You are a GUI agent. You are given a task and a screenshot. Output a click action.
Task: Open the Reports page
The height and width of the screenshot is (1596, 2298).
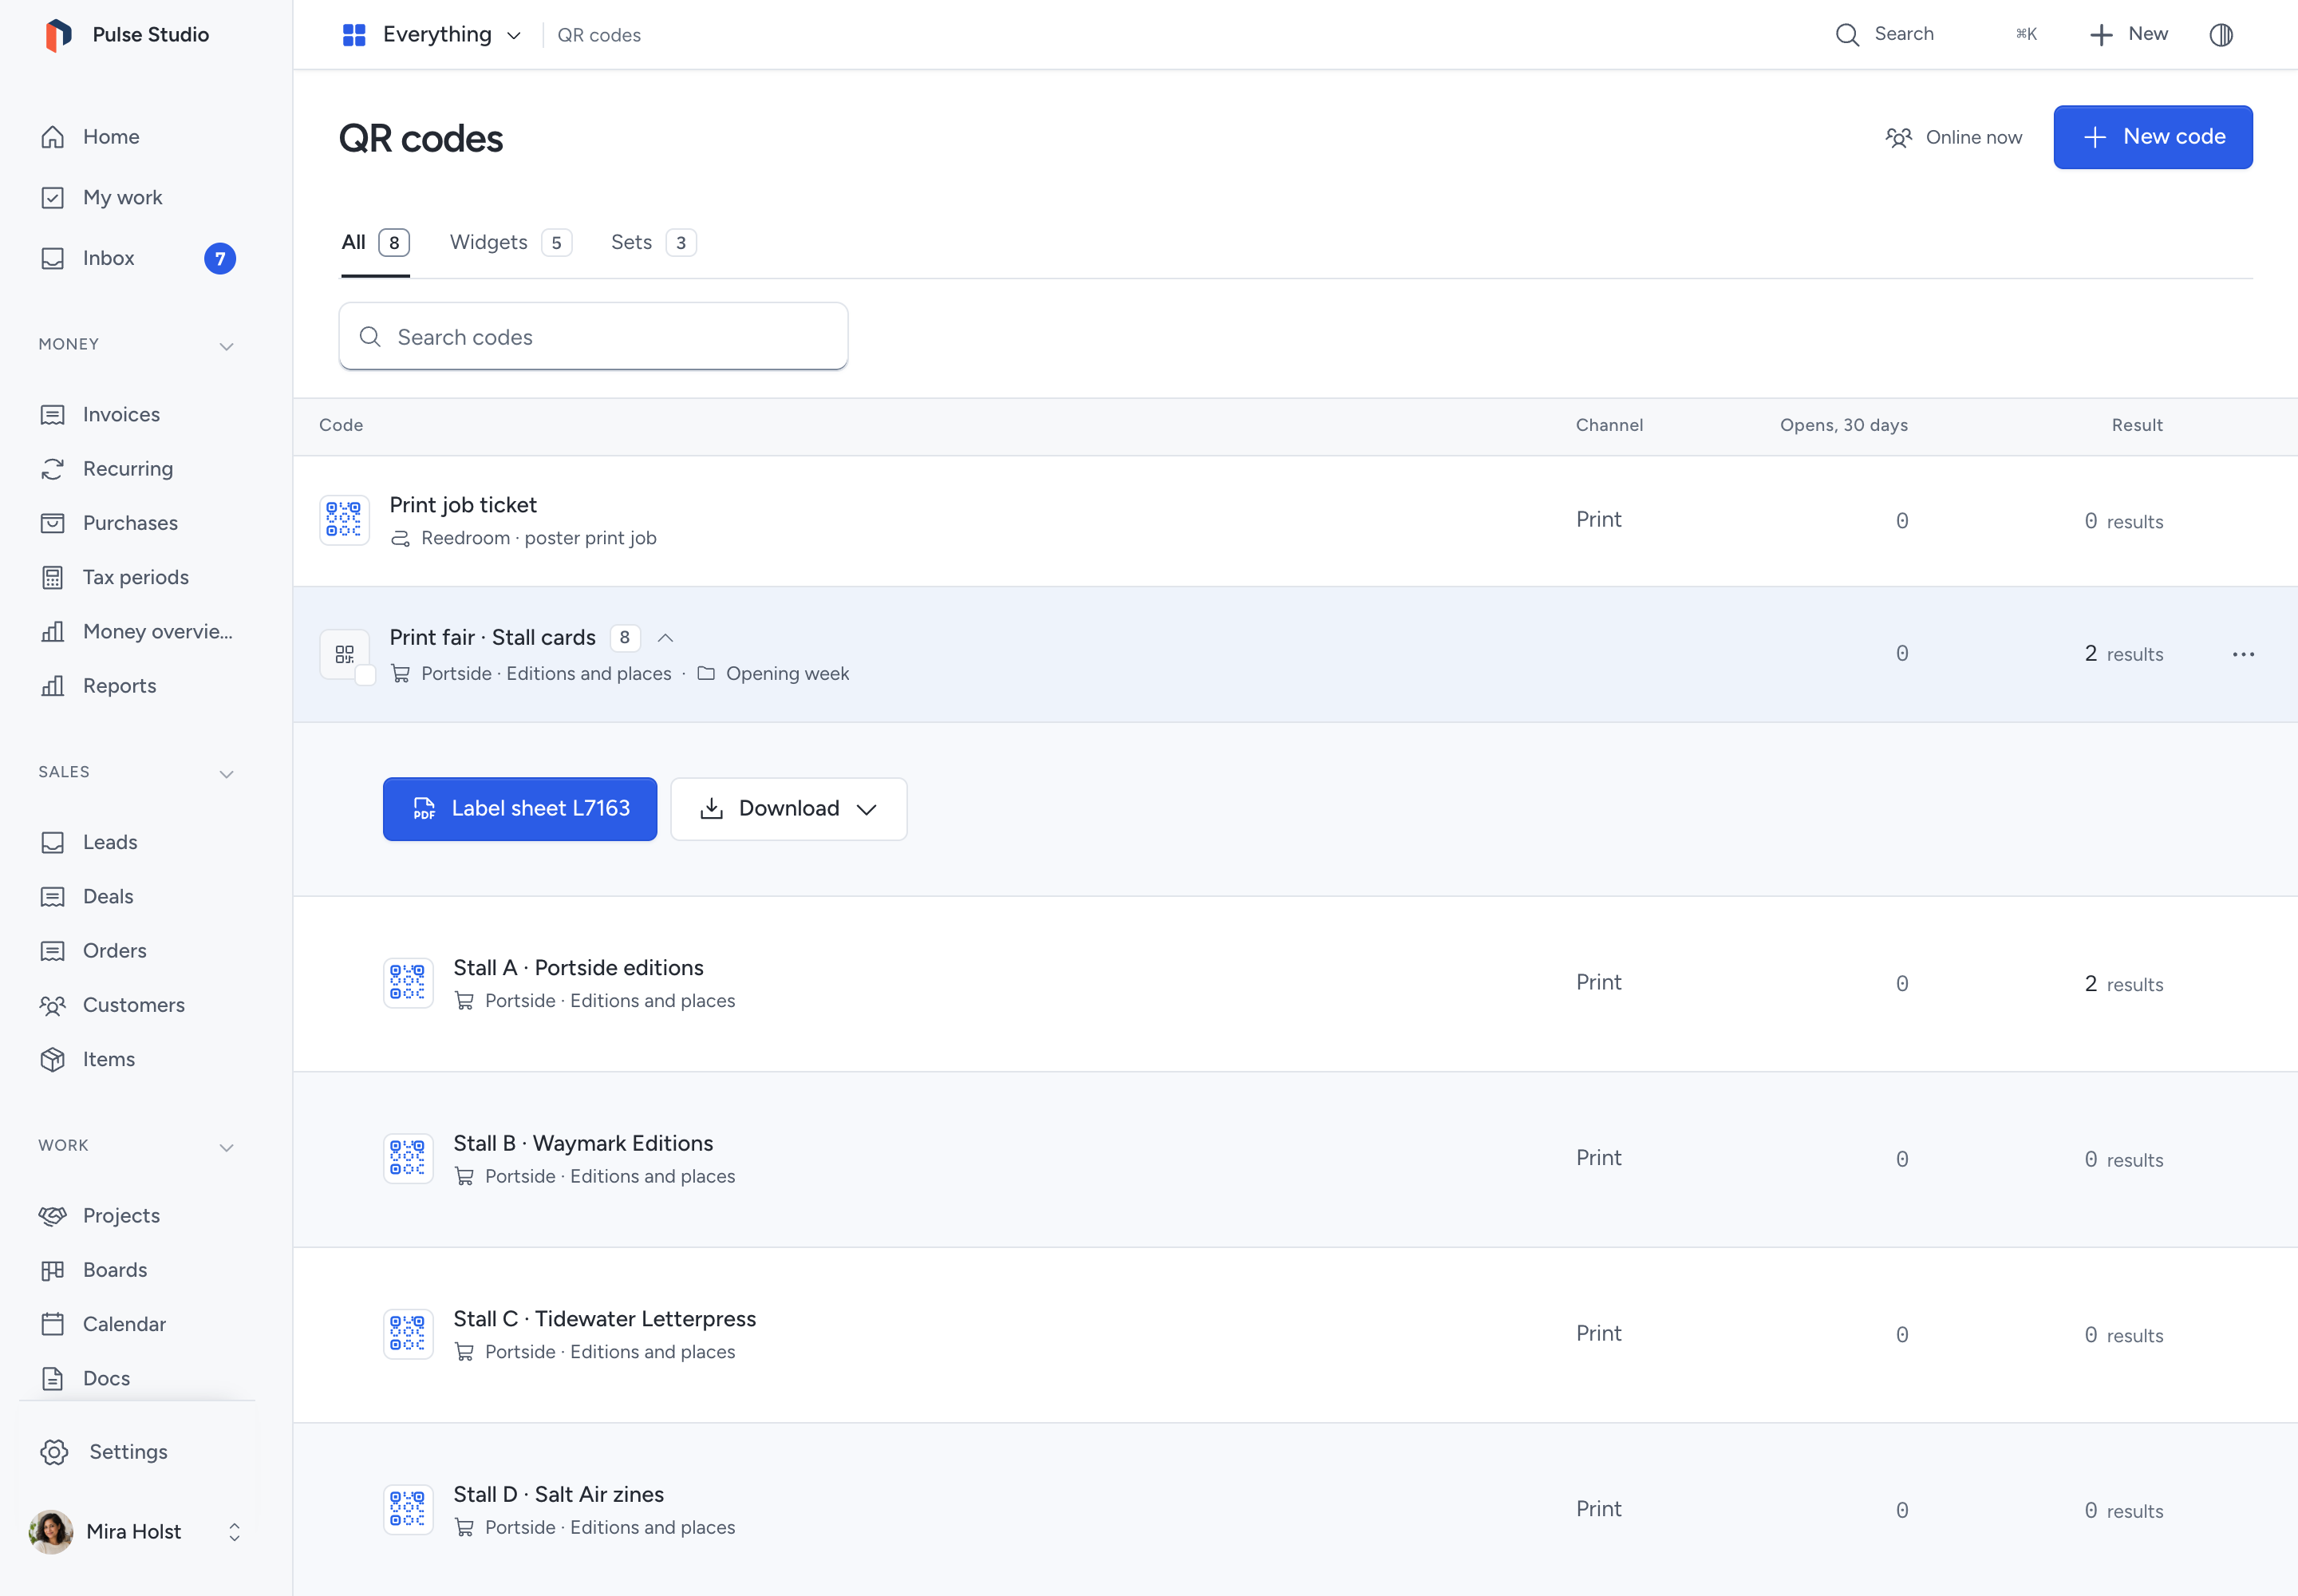point(137,686)
